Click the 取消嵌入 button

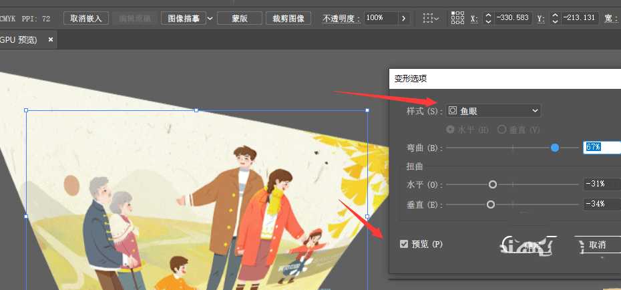[x=86, y=18]
